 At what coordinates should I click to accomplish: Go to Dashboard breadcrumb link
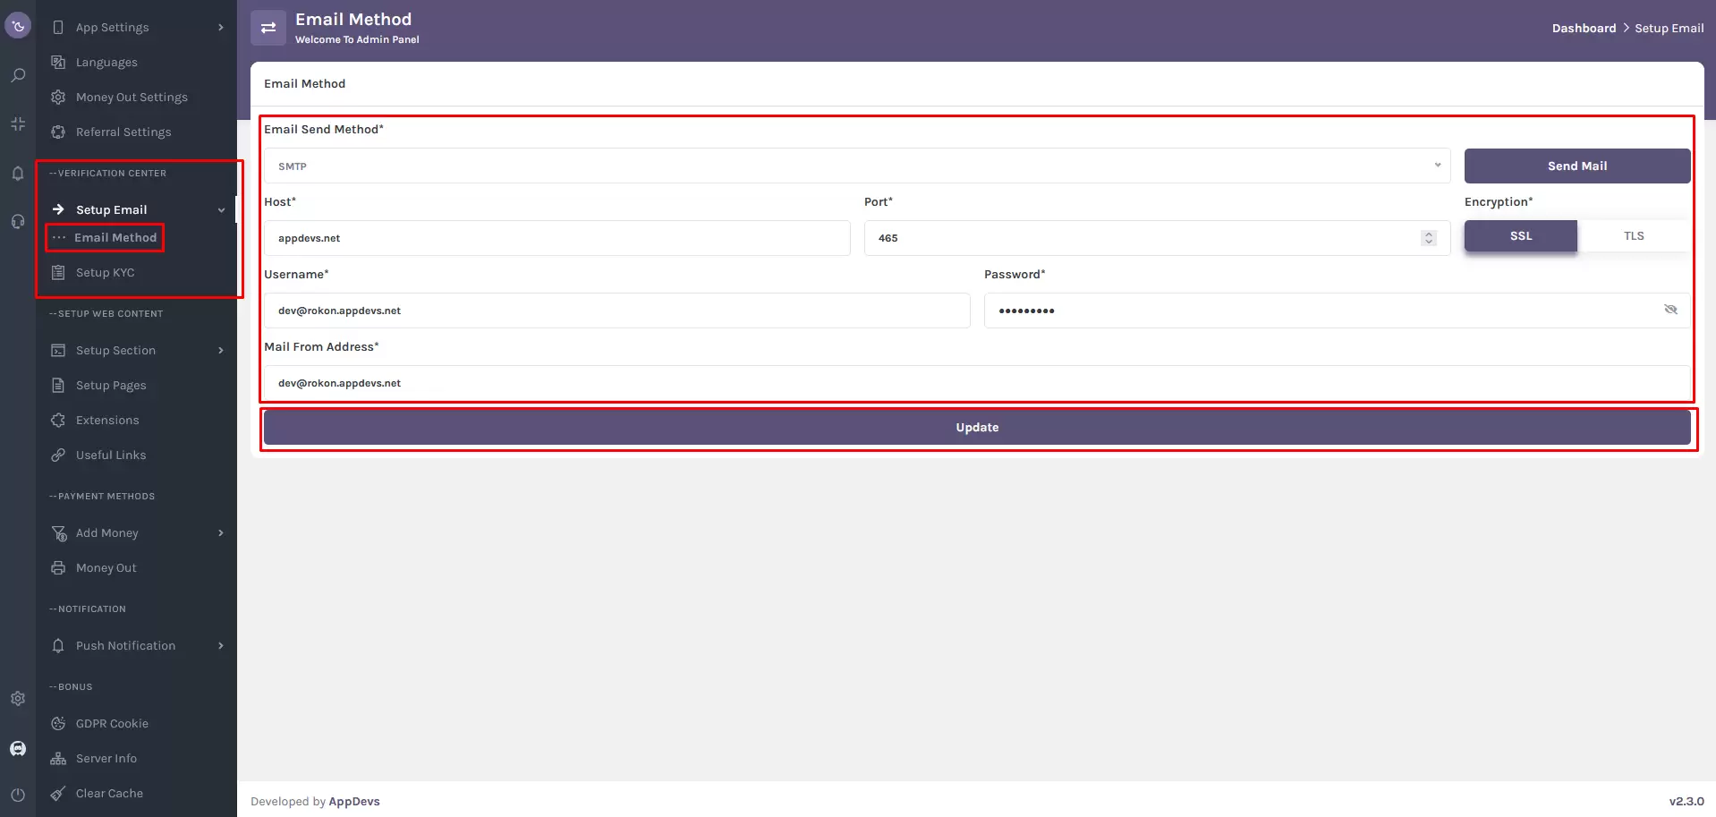1584,28
